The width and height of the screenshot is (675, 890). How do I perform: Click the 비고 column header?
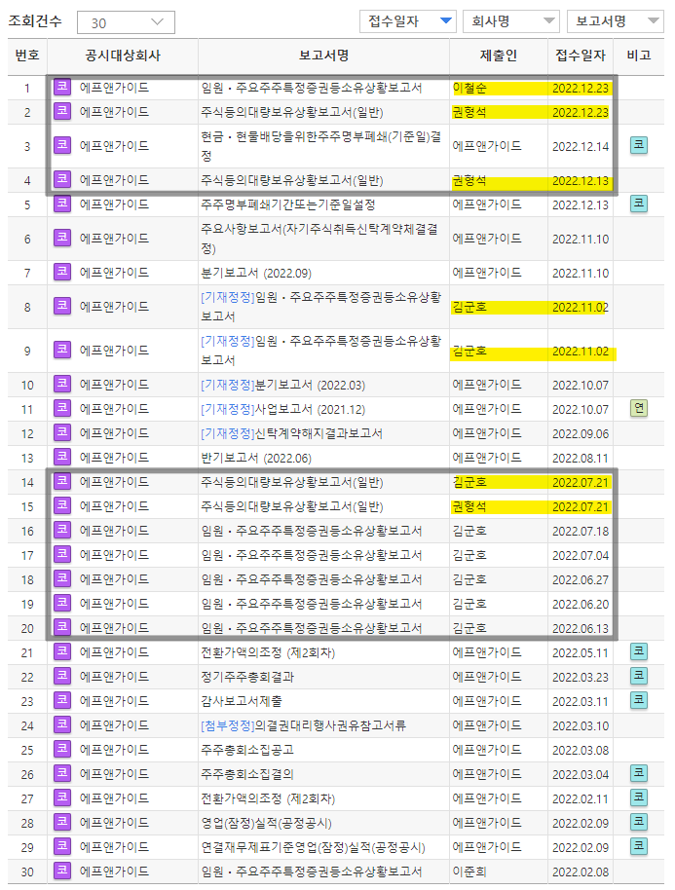pyautogui.click(x=639, y=56)
